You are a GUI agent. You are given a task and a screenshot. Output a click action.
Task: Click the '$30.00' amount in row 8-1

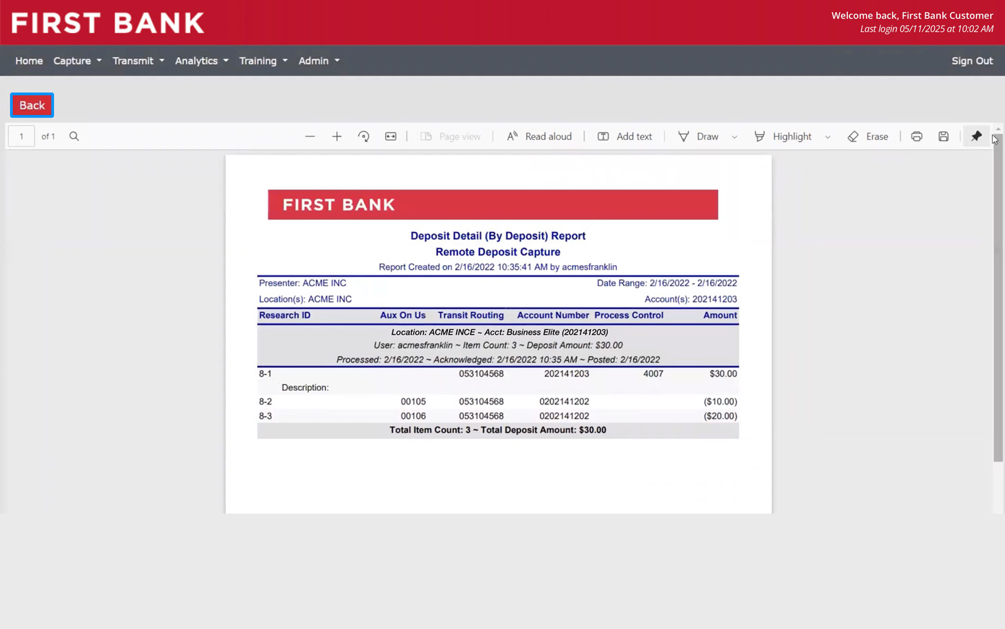click(x=723, y=374)
